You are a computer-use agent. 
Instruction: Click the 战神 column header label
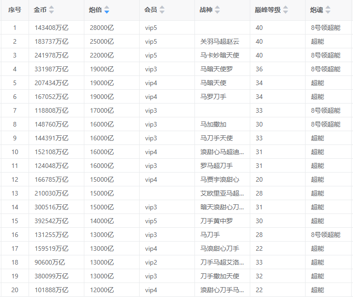click(x=206, y=10)
